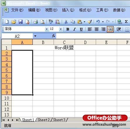This screenshot has height=129, width=130.
Task: Open the Name Box dropdown arrow
Action: [35, 36]
